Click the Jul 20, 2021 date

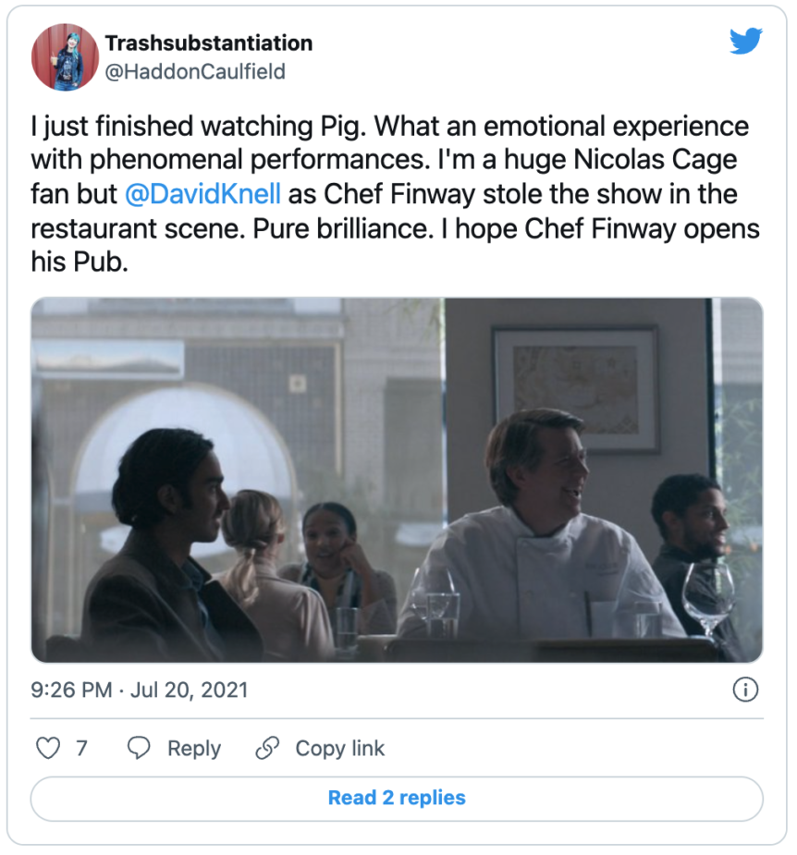click(189, 690)
